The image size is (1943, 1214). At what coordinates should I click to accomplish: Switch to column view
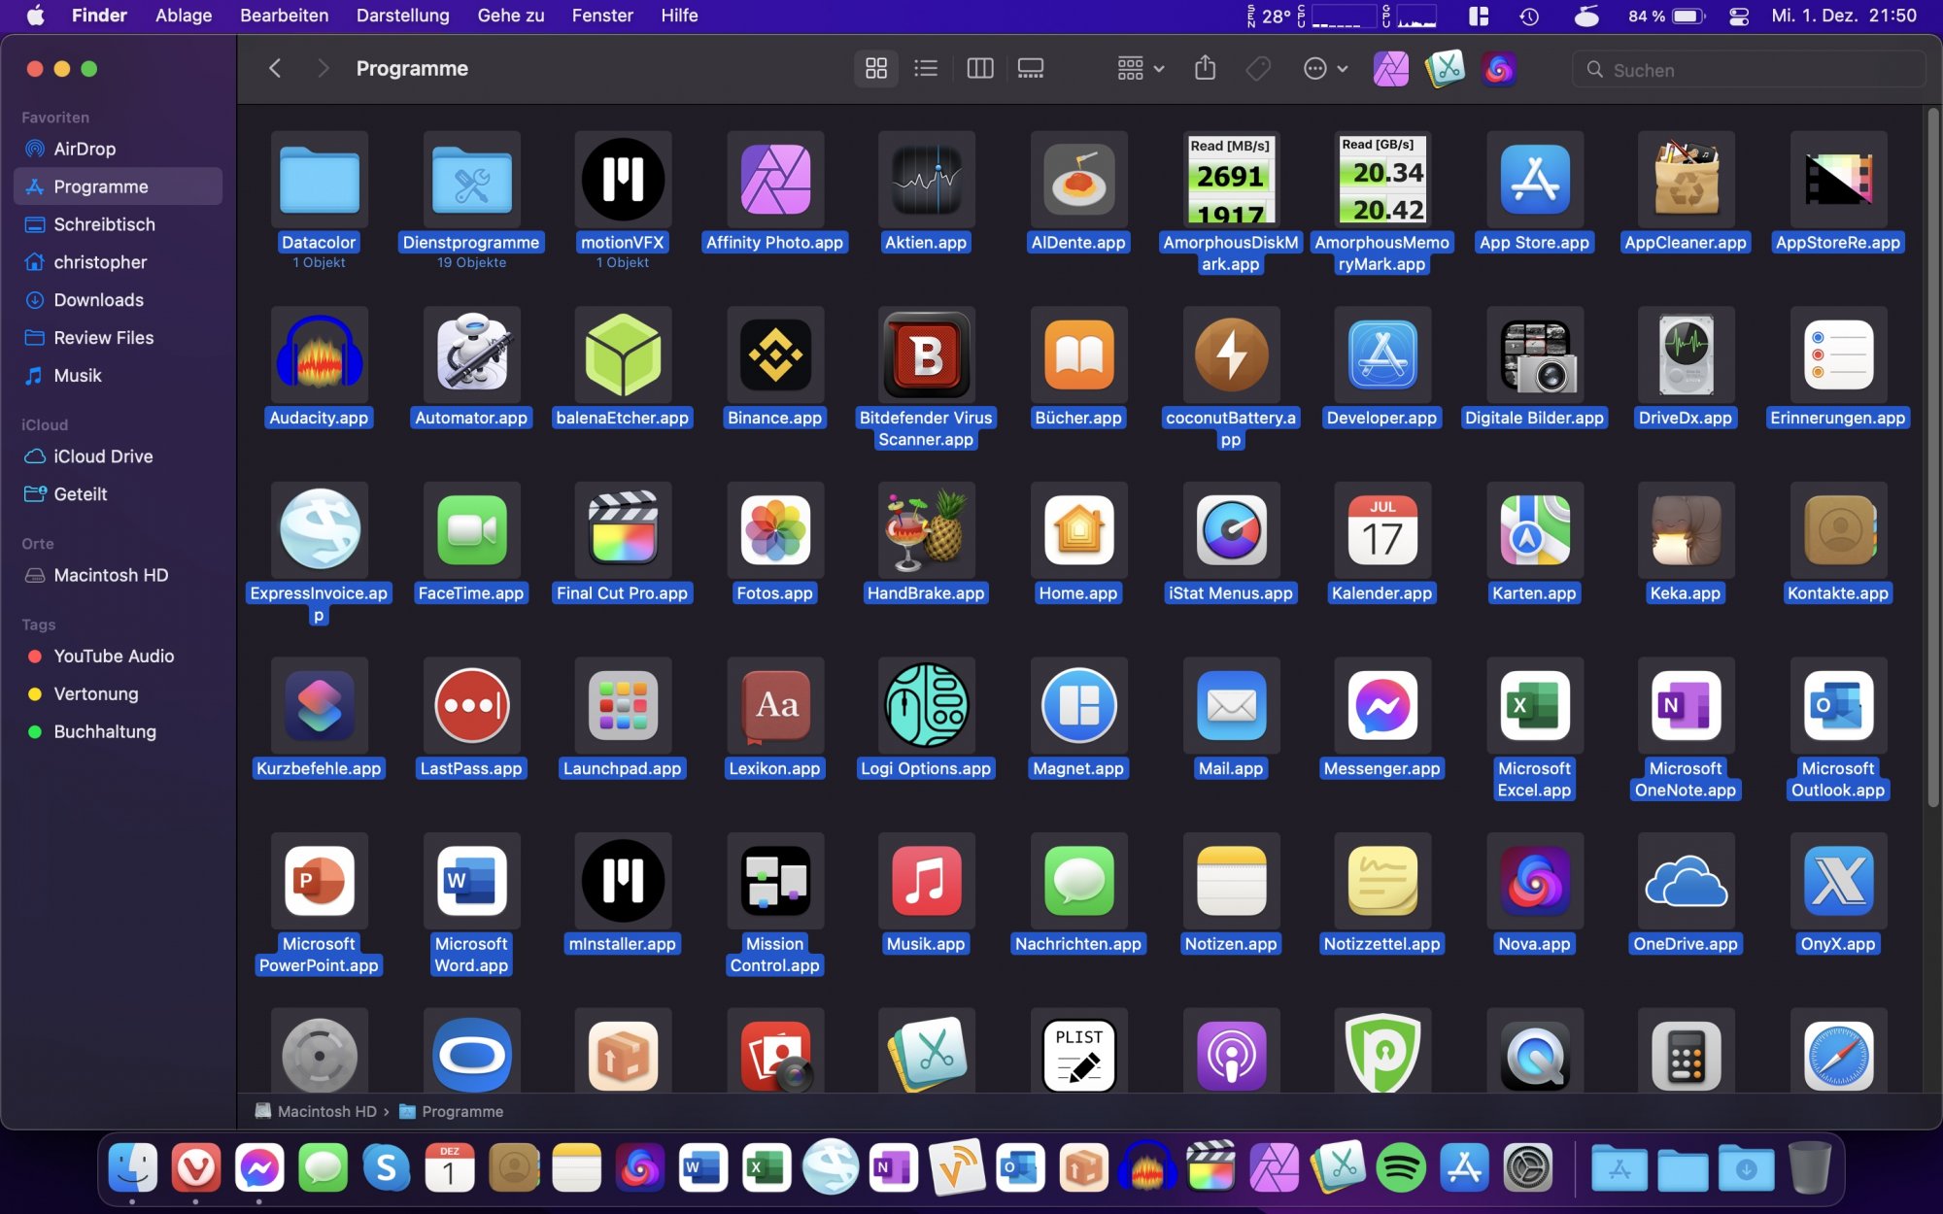[979, 69]
